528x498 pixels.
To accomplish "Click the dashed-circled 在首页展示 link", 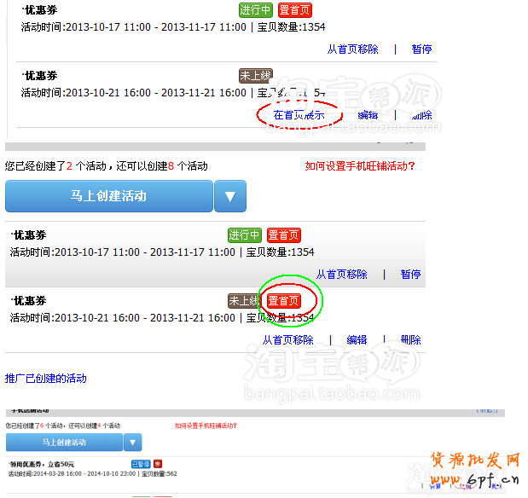I will [x=299, y=115].
